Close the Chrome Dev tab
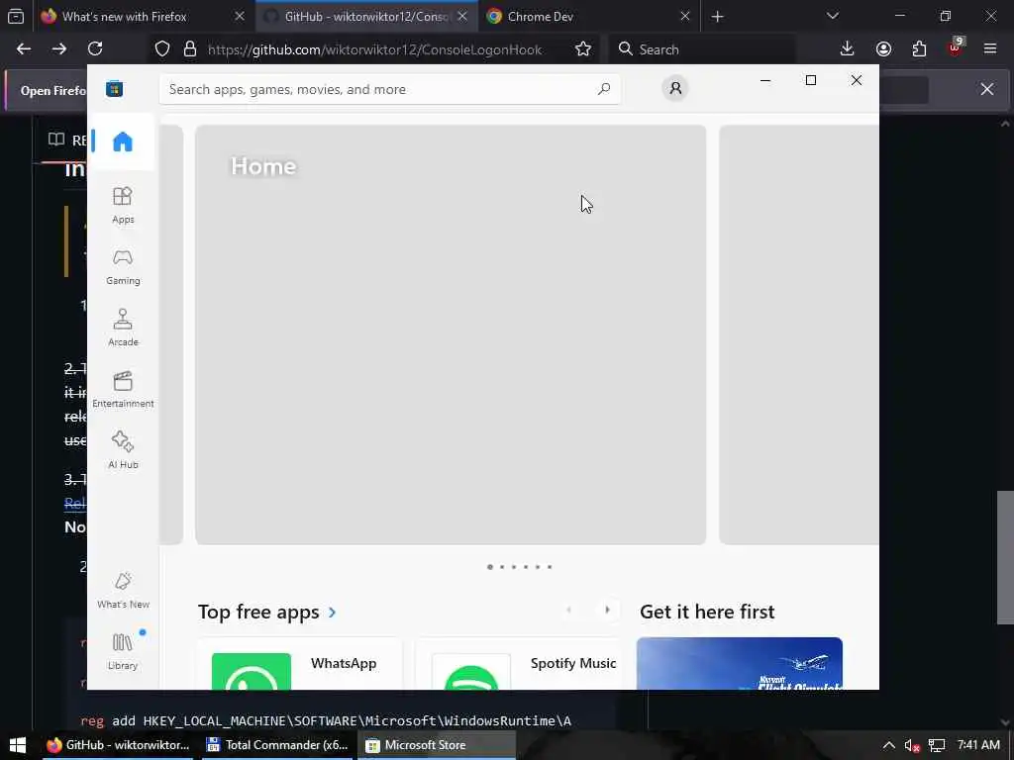Screen dimensions: 1014x760 (685, 16)
